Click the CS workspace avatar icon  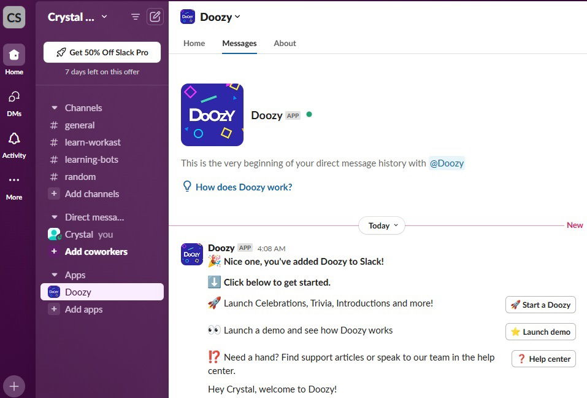[x=13, y=17]
